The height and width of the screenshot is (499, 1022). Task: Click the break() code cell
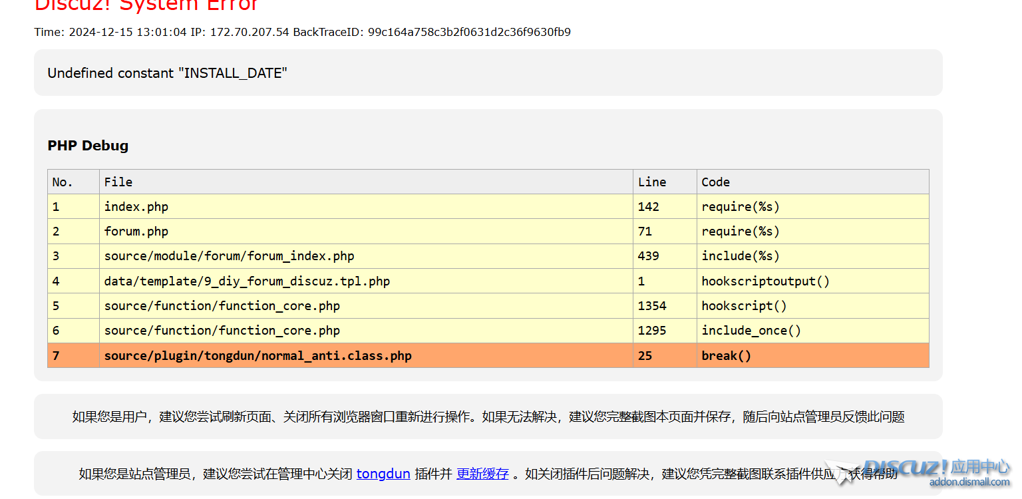[x=726, y=356]
